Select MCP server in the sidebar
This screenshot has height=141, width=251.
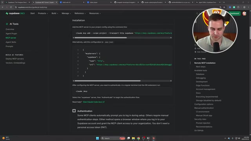tap(11, 38)
